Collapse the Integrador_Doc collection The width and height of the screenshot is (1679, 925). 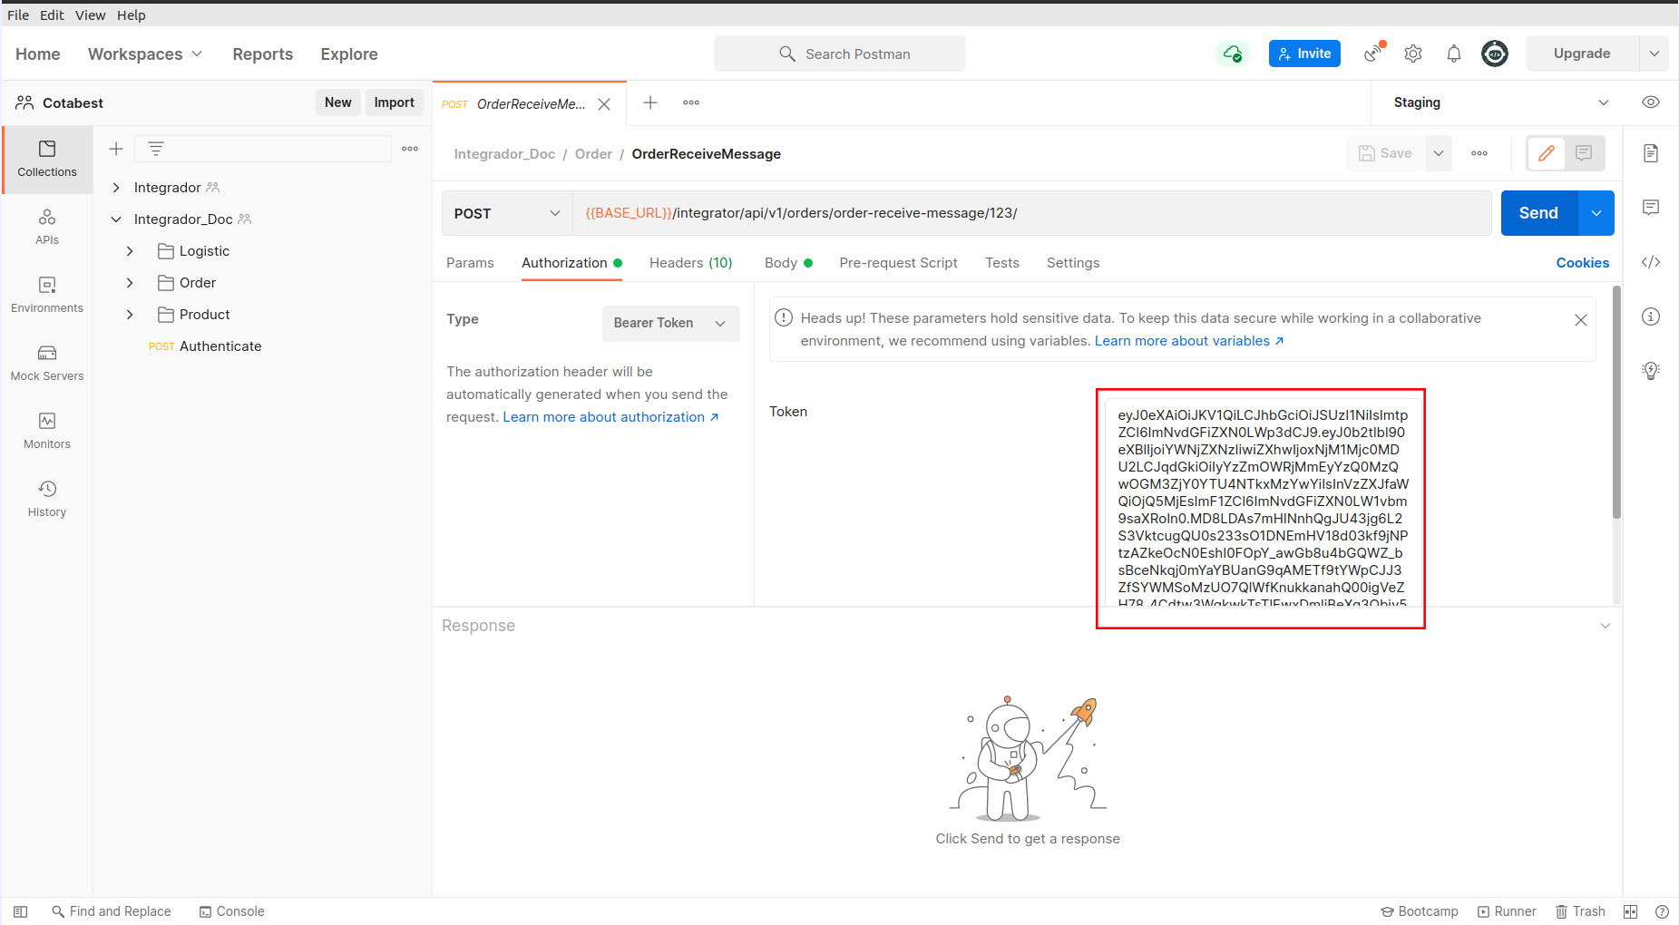[x=116, y=219]
